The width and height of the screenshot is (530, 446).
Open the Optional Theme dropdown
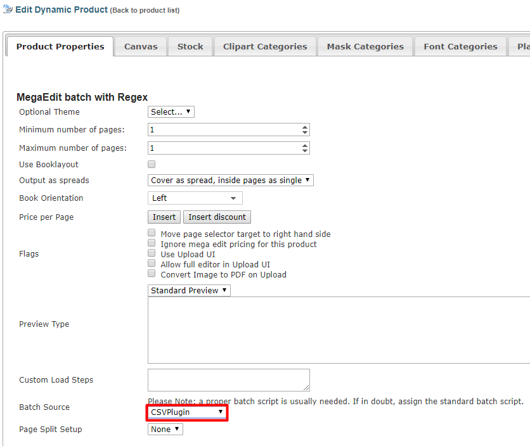[x=171, y=111]
